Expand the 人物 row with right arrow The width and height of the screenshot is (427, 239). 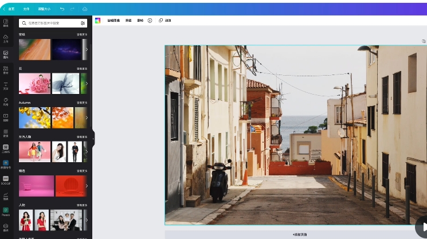87,220
